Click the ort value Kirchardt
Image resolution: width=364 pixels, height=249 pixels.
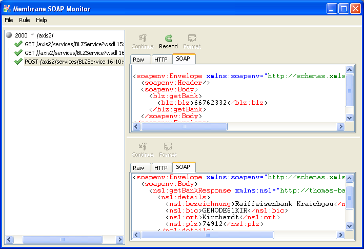(220, 217)
